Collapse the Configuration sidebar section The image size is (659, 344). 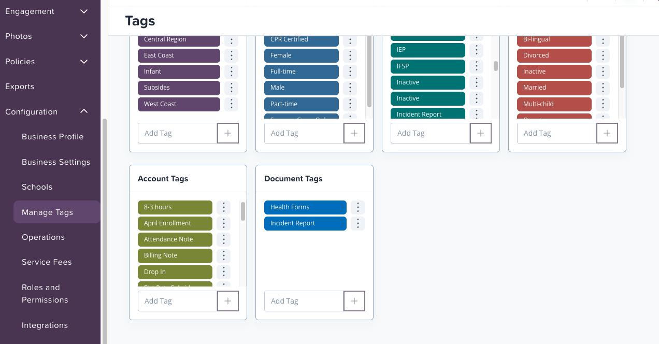pyautogui.click(x=84, y=111)
